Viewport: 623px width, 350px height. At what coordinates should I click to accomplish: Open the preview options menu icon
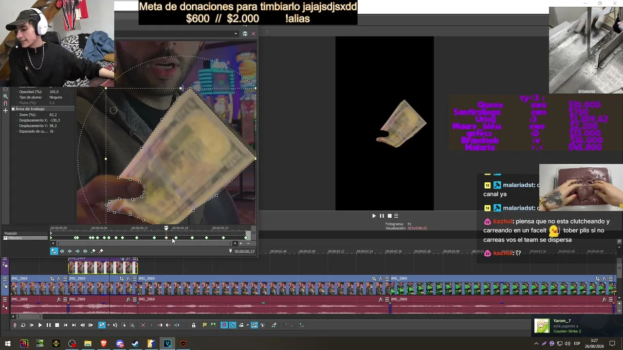[x=396, y=216]
